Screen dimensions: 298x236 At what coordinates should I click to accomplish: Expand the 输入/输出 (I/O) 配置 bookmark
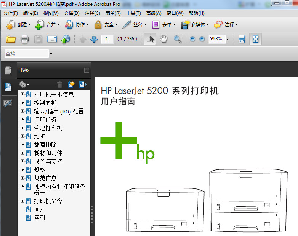pyautogui.click(x=22, y=111)
